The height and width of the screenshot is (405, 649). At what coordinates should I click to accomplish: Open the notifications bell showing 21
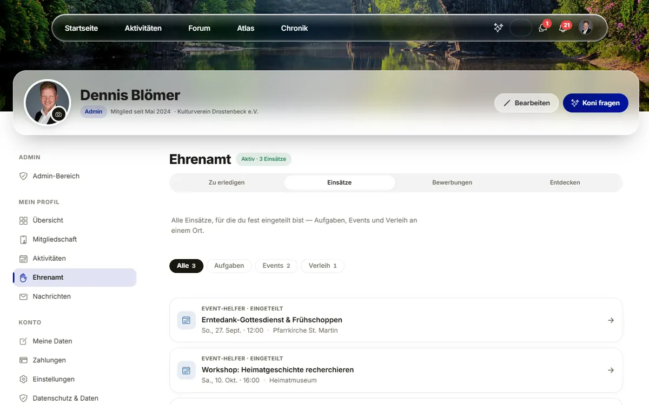563,28
